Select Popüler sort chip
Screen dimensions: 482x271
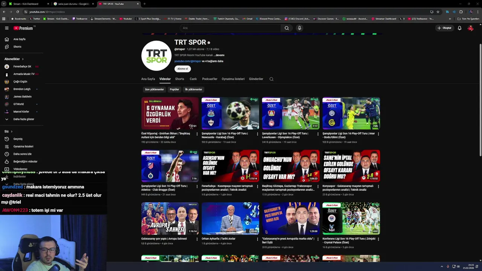pyautogui.click(x=174, y=90)
